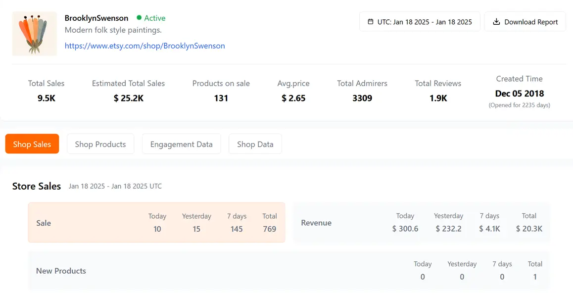Click the Revenue panel
Viewport: 573px width, 296px height.
pyautogui.click(x=422, y=222)
